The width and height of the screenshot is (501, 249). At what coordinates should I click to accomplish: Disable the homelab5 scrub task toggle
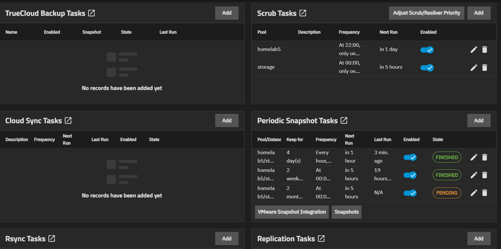(427, 50)
